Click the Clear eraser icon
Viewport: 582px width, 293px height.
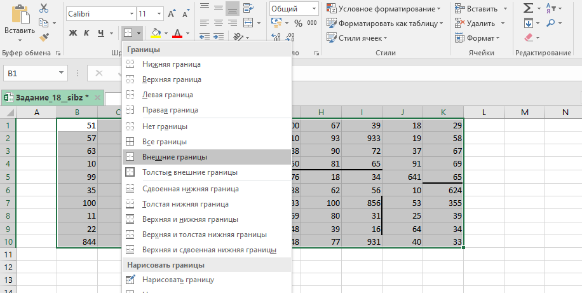[528, 38]
